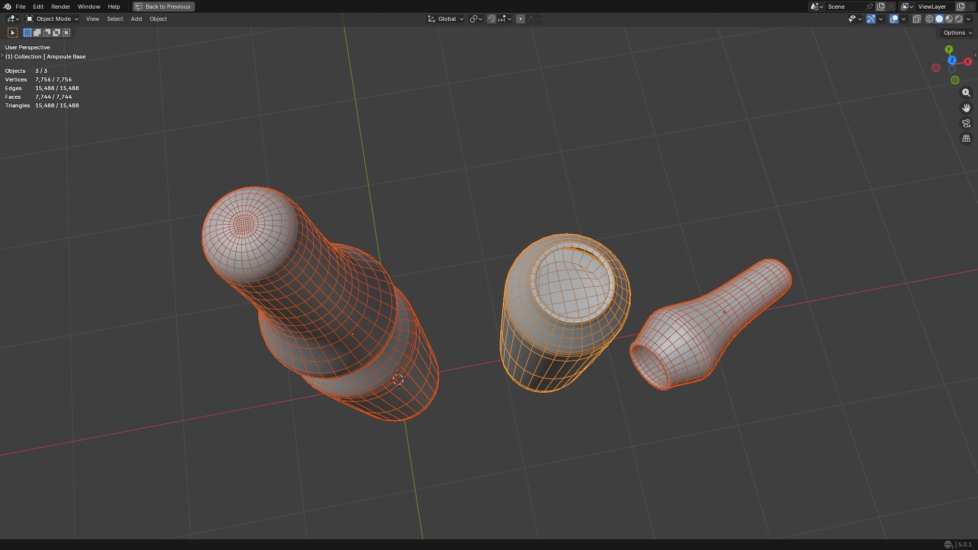Open the pivot point dropdown
Viewport: 978px width, 550px height.
pyautogui.click(x=476, y=19)
